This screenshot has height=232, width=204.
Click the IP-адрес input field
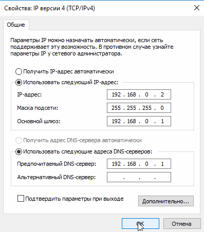click(139, 94)
